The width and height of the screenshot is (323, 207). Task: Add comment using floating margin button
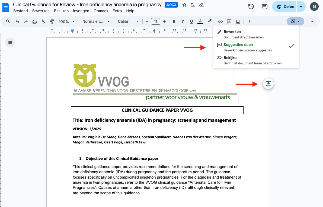point(268,84)
